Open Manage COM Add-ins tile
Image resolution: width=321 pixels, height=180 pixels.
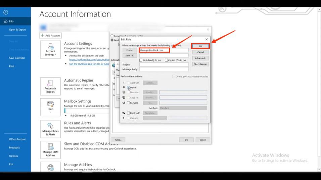(50, 150)
